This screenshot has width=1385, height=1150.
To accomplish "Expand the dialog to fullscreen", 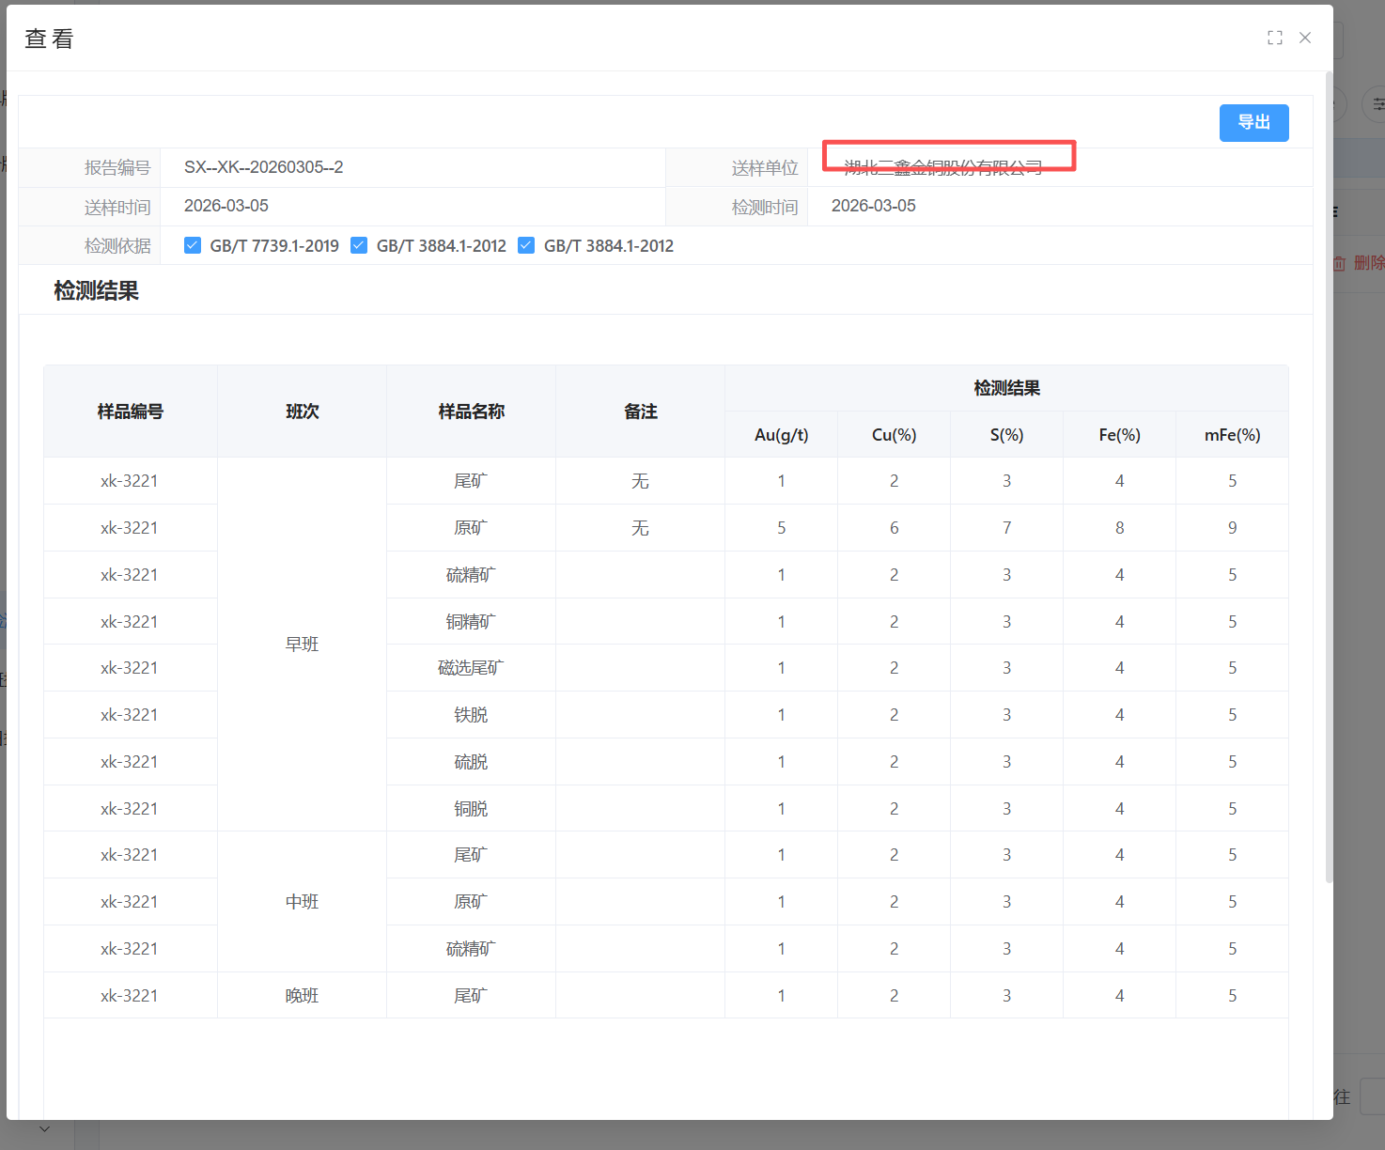I will point(1274,38).
